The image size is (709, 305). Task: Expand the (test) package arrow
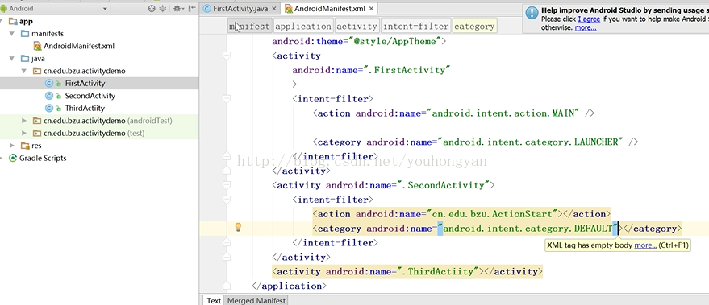click(x=24, y=133)
